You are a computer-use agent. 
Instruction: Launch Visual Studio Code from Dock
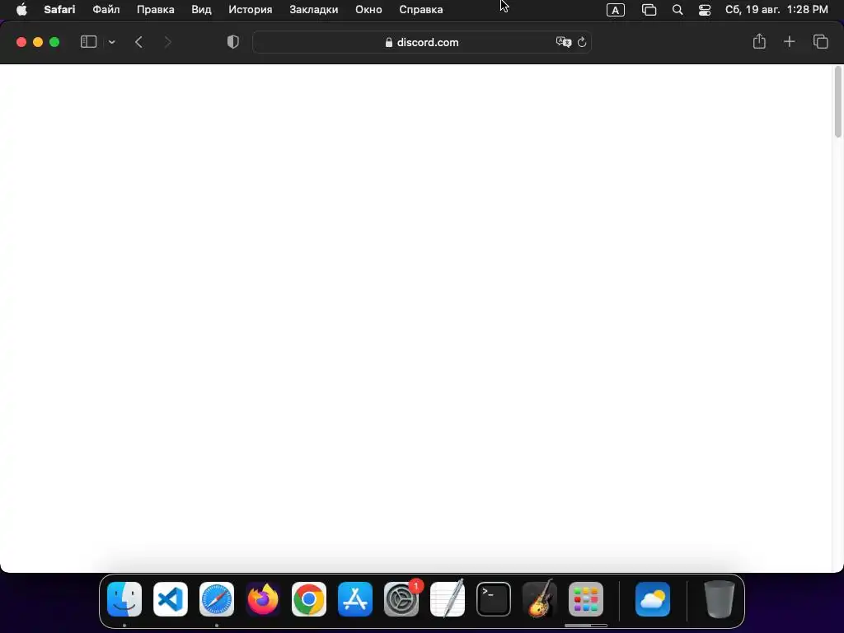[171, 599]
